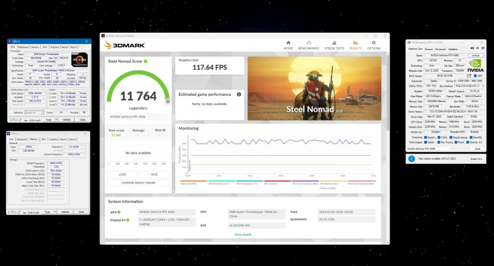
Task: Expand the Tools arrow in the CPU-Z CPU window
Action: 56,119
